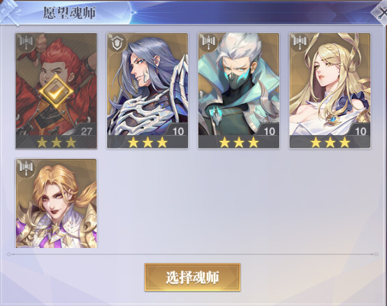Close the 愿望魂师 dialog
Viewport: 387px width, 306px height.
(381, 14)
